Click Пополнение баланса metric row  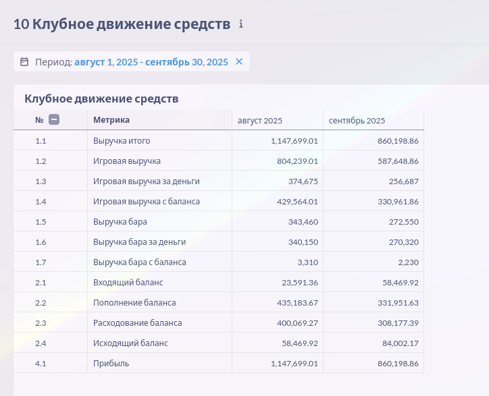tap(134, 303)
